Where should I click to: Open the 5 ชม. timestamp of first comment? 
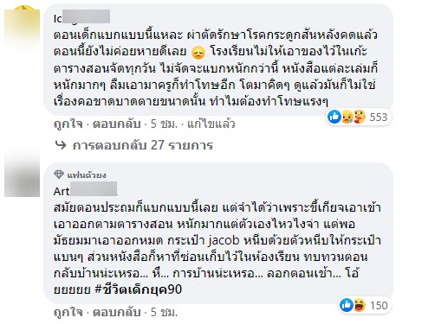point(164,124)
